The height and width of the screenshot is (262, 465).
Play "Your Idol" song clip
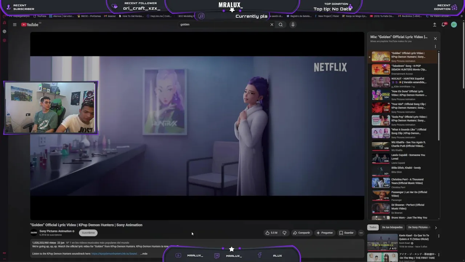pyautogui.click(x=403, y=107)
